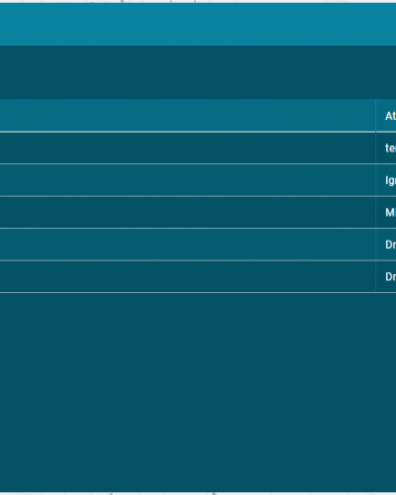Select the first cell beginning "Dr"

click(x=386, y=245)
